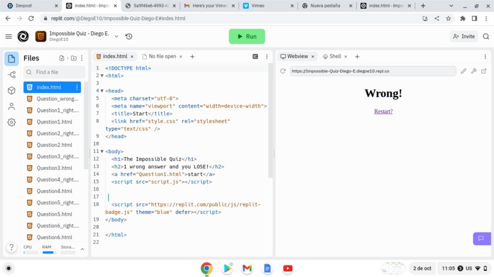Screen dimensions: 494x277
Task: Reload the webview page
Action: (283, 71)
